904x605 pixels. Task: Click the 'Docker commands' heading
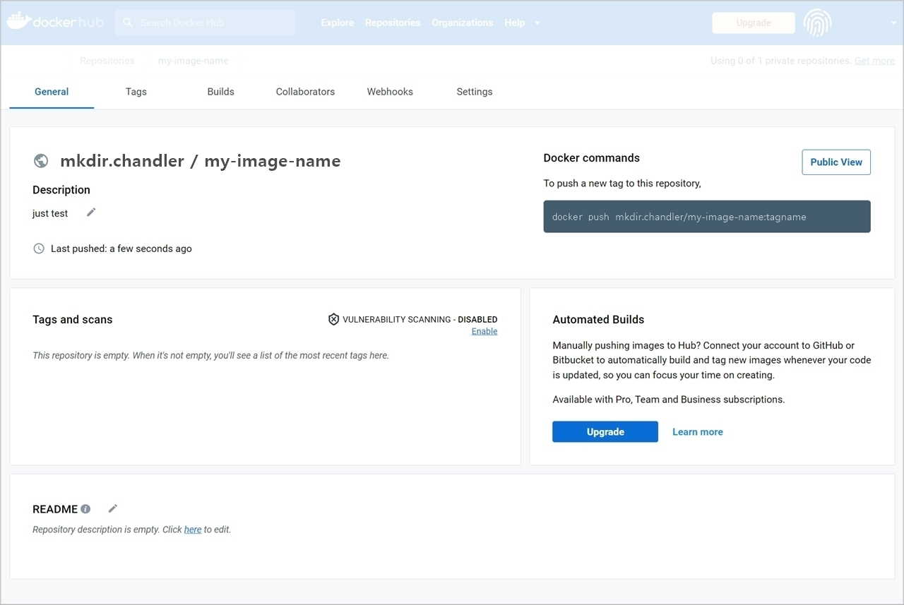592,158
